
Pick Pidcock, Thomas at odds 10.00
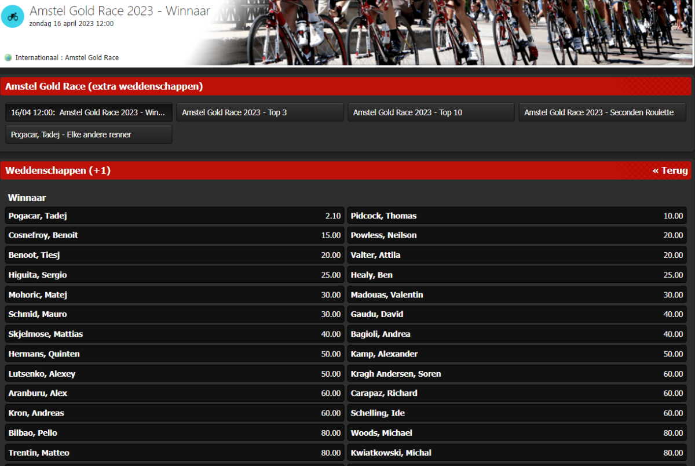[517, 216]
